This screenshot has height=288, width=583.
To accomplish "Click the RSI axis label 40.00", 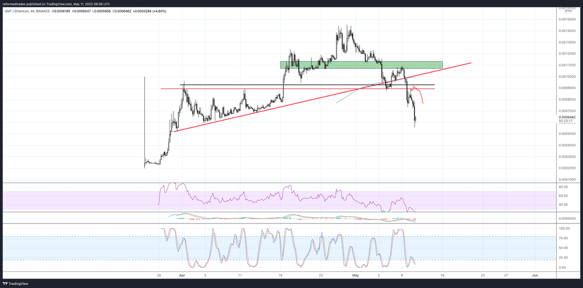I will coord(564,204).
